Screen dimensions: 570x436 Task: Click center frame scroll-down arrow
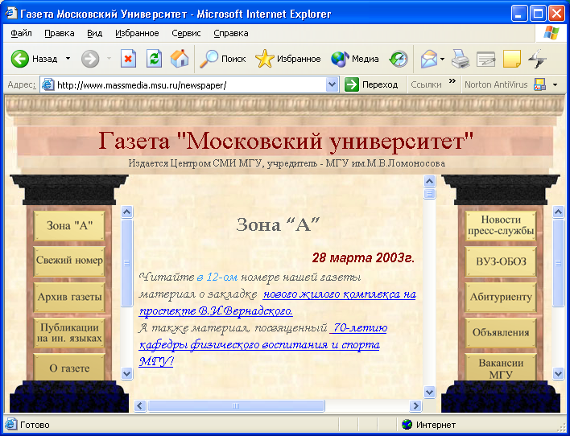tap(429, 393)
